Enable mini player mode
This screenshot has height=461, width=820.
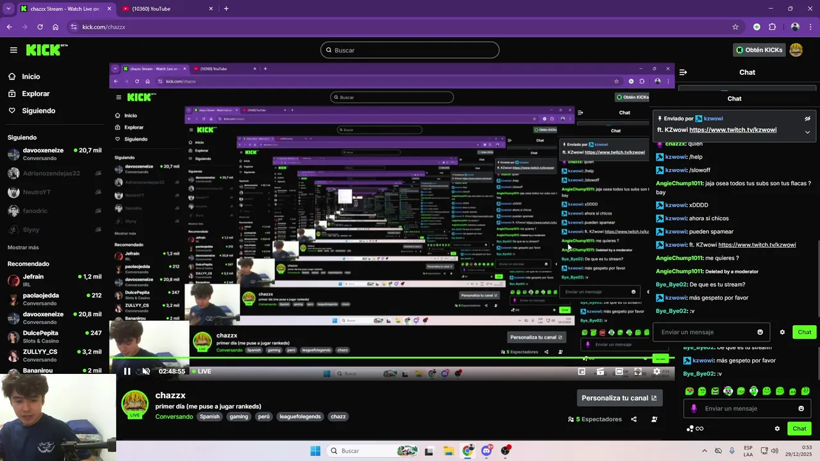[x=582, y=371]
